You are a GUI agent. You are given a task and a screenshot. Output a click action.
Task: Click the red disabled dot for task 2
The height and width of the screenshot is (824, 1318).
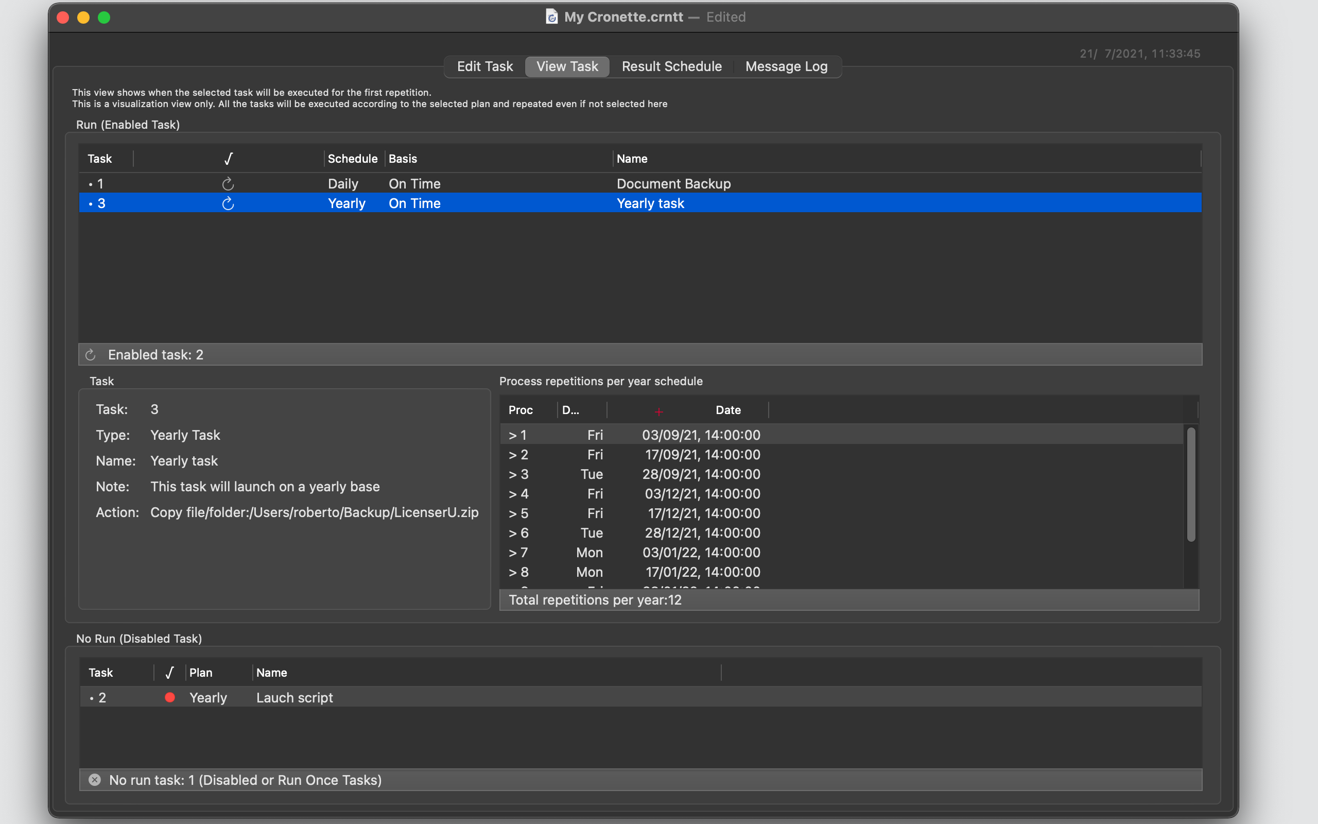point(170,697)
